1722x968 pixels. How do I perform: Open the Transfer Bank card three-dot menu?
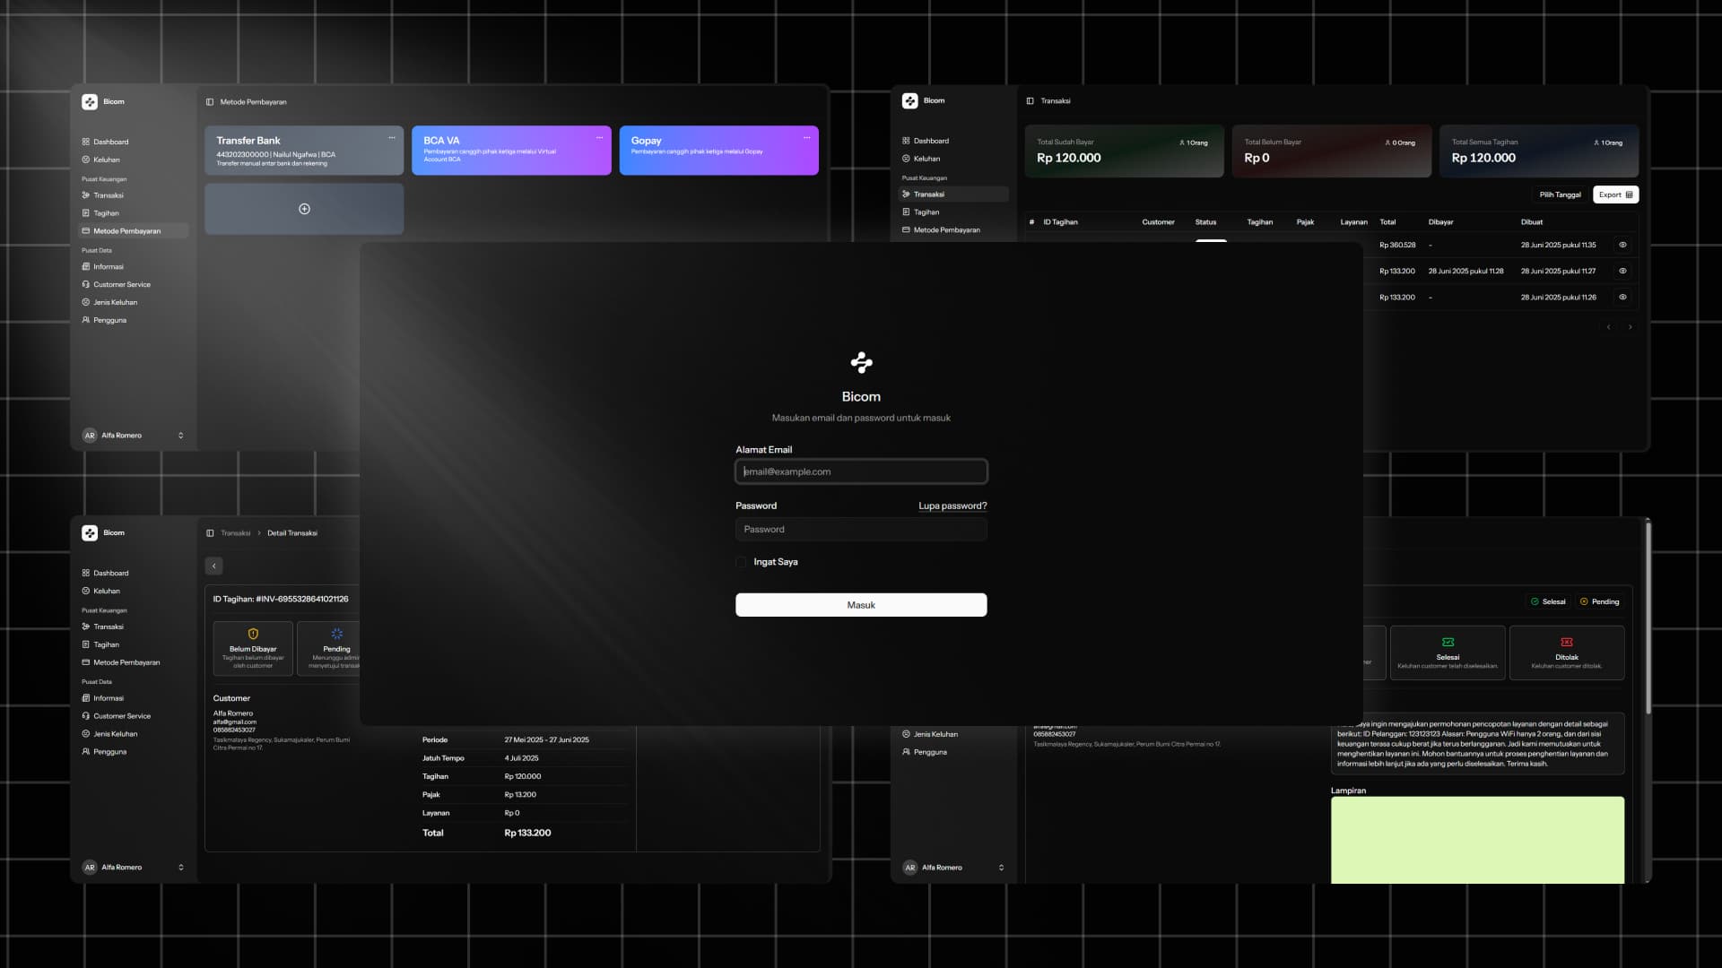click(x=392, y=138)
